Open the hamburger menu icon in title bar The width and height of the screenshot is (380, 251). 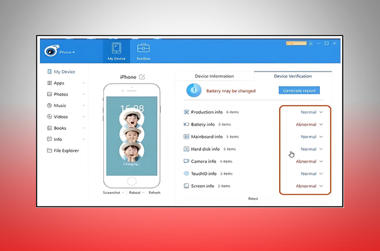point(311,44)
